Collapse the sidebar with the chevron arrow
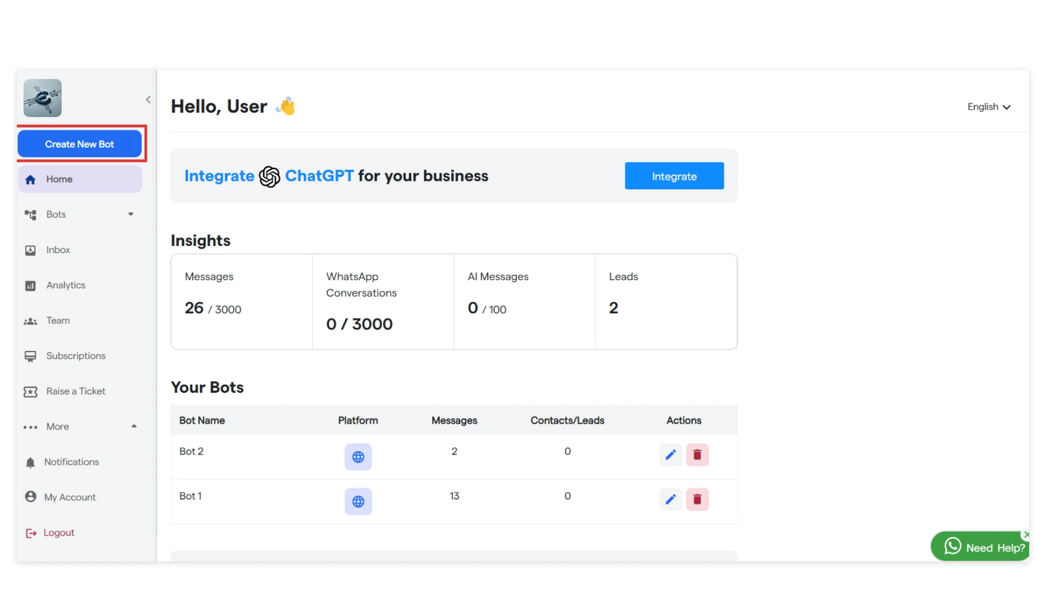1046x605 pixels. click(148, 100)
